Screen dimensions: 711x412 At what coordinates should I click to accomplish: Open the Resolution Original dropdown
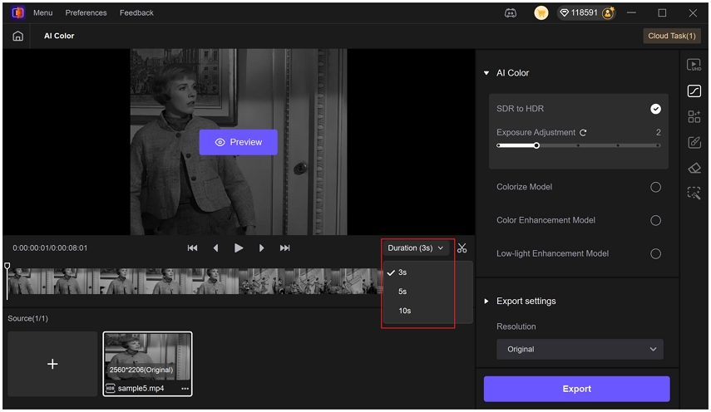click(x=580, y=349)
